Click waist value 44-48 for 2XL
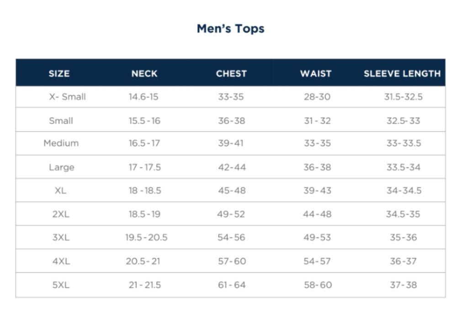This screenshot has height=326, width=457. coord(317,214)
